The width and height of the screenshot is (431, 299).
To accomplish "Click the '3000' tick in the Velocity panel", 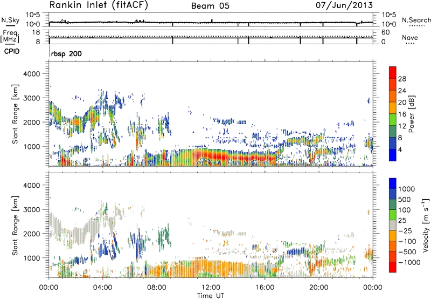I will coord(31,209).
